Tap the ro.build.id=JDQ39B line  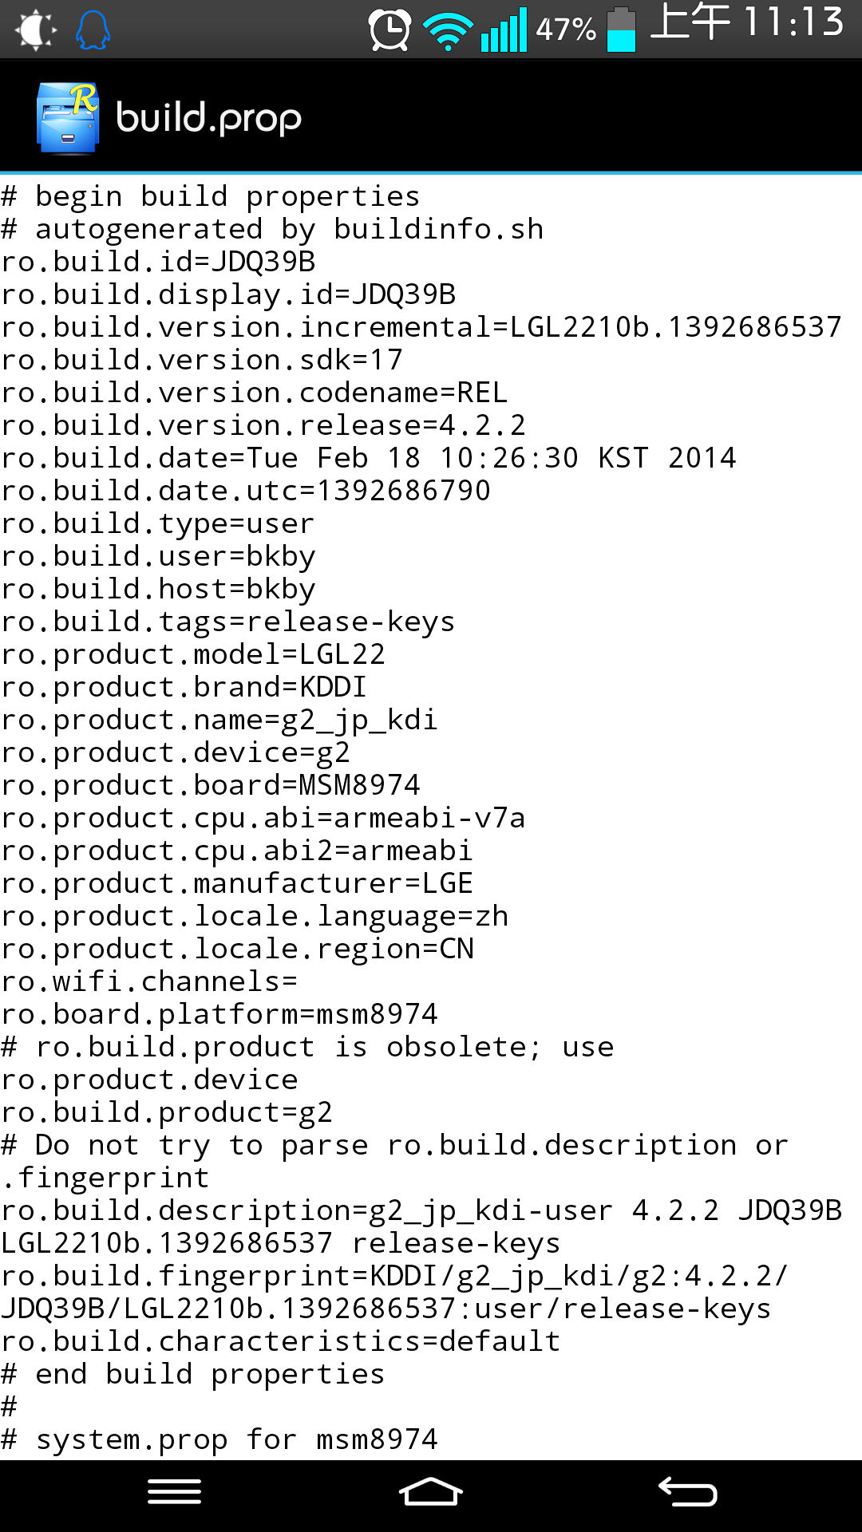pyautogui.click(x=158, y=262)
